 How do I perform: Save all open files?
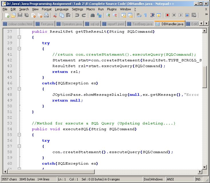click(27, 15)
